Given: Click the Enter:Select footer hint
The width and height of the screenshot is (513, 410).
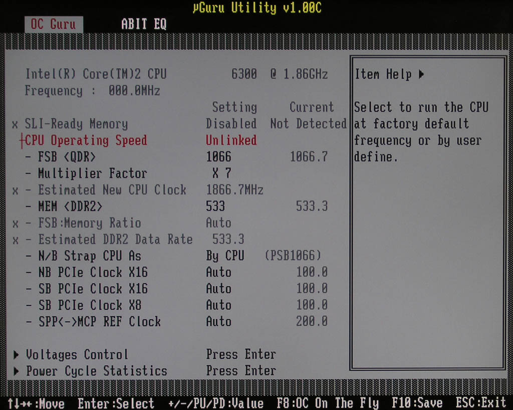Looking at the screenshot, I should pos(116,403).
